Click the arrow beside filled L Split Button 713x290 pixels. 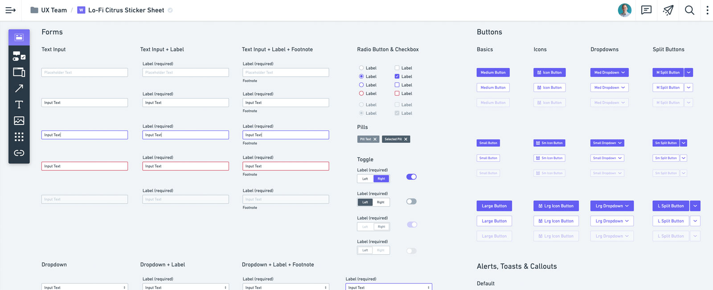(695, 206)
